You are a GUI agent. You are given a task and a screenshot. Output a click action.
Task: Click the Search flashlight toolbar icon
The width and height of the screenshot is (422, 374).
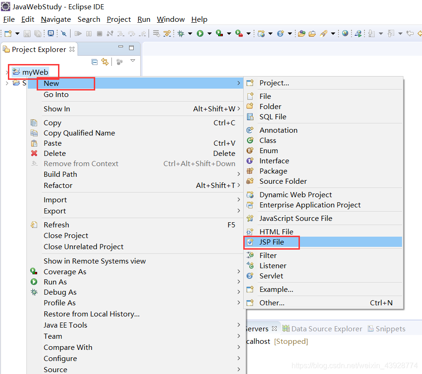[323, 33]
